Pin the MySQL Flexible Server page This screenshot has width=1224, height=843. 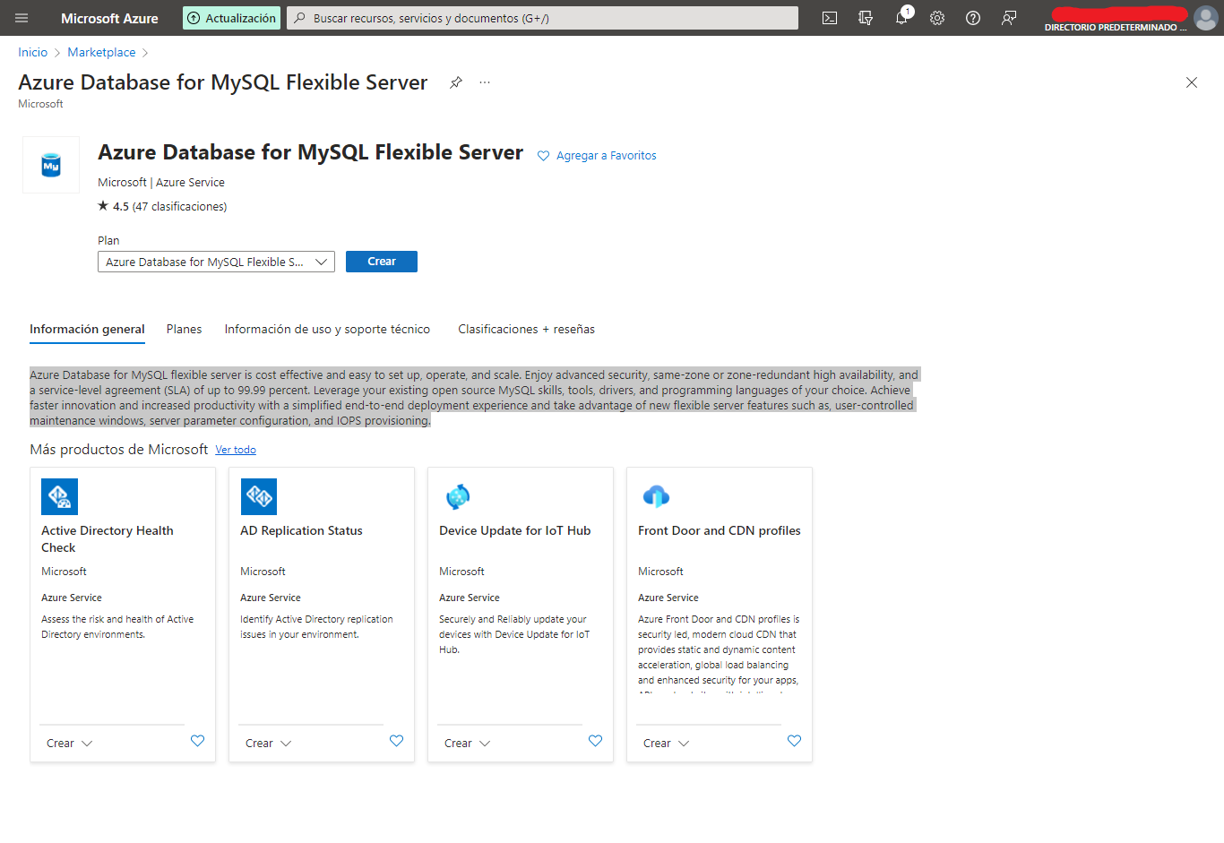coord(456,82)
